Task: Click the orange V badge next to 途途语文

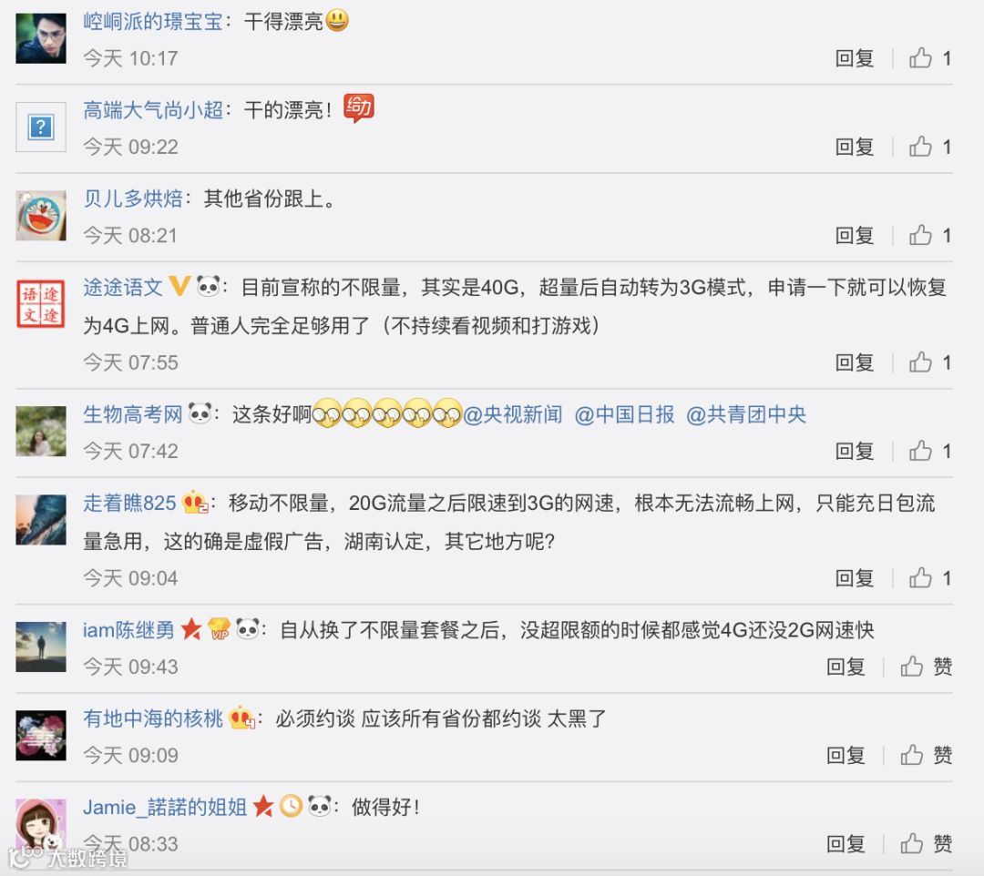Action: pyautogui.click(x=179, y=287)
